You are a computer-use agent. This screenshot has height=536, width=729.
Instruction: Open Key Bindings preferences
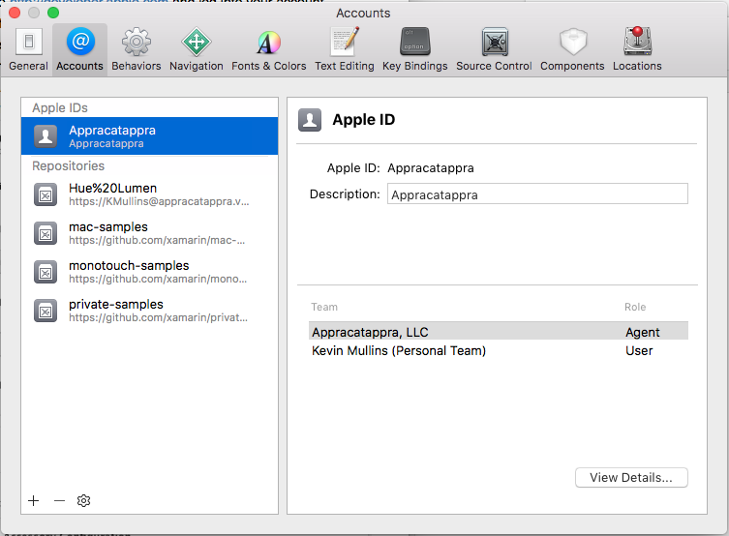(414, 48)
